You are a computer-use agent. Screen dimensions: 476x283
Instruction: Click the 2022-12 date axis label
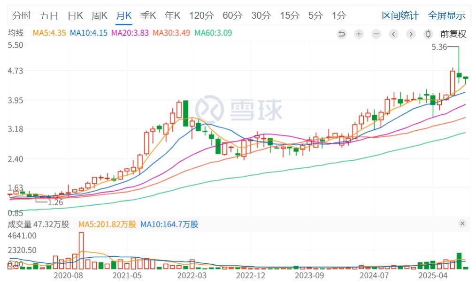(251, 276)
